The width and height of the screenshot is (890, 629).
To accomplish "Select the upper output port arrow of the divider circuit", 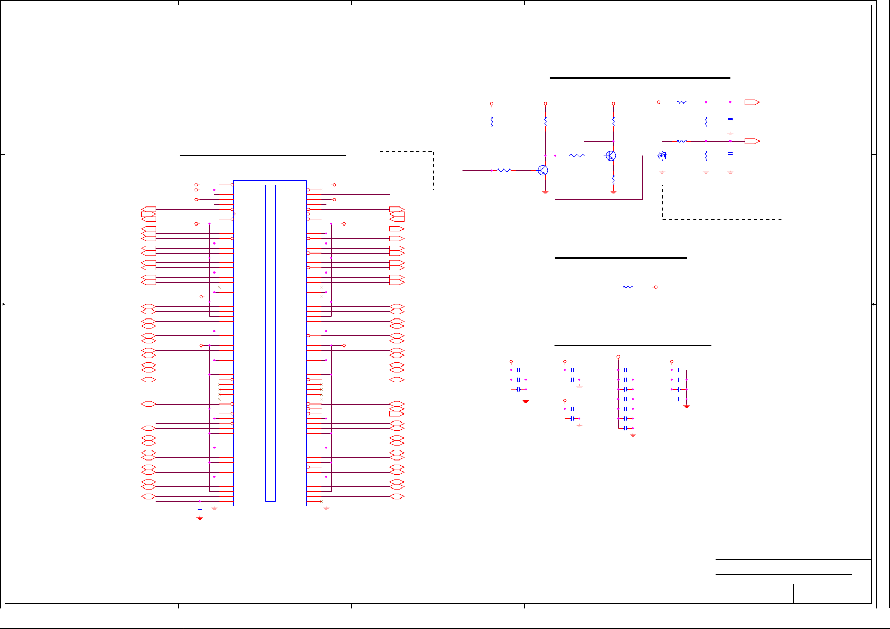I will [752, 102].
